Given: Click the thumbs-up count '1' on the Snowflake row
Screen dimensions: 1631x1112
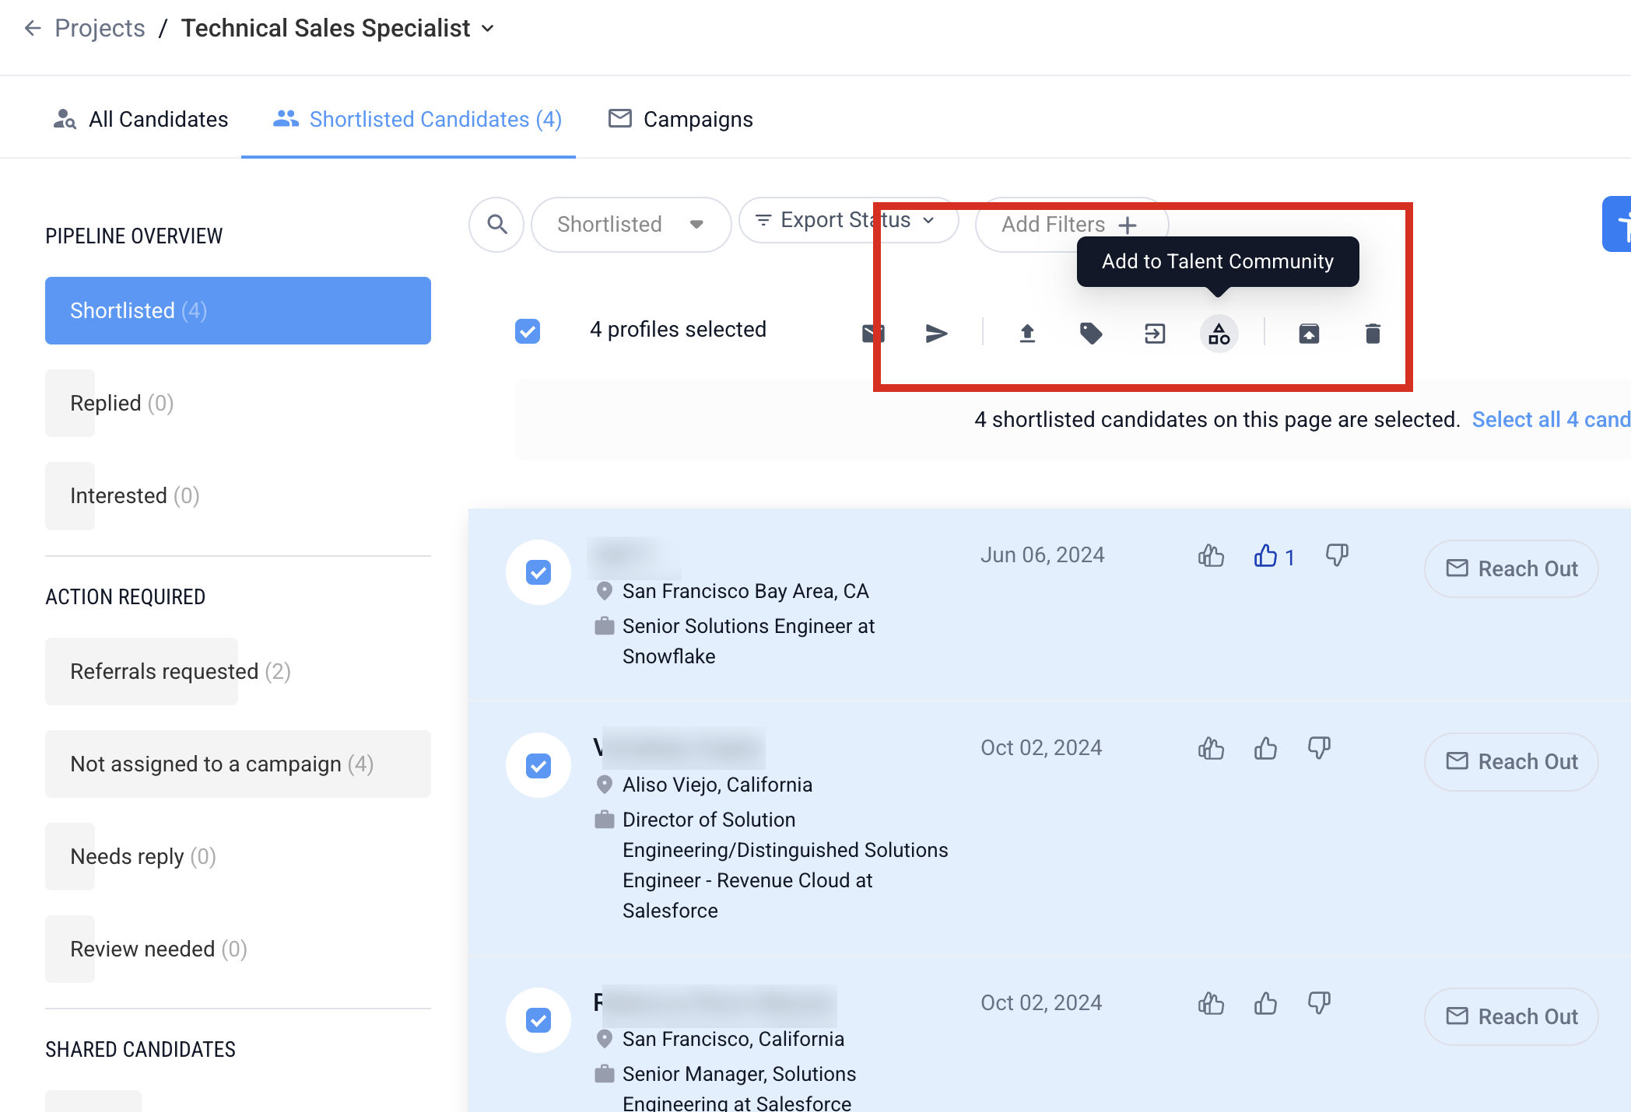Looking at the screenshot, I should 1289,558.
